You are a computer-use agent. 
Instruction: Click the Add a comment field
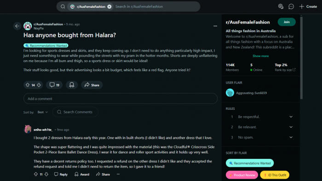click(121, 99)
